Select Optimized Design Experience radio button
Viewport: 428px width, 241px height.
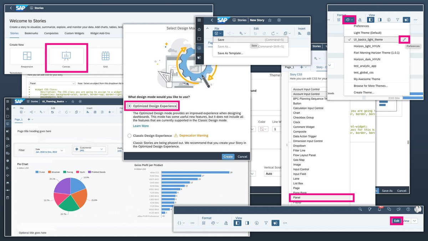tap(129, 106)
